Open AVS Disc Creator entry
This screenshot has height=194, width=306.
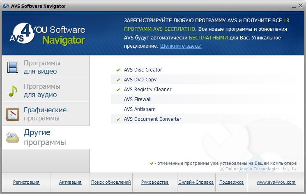[143, 70]
